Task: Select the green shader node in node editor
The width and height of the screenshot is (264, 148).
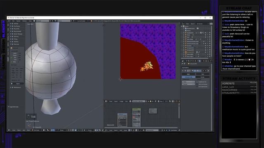Action: point(137,118)
